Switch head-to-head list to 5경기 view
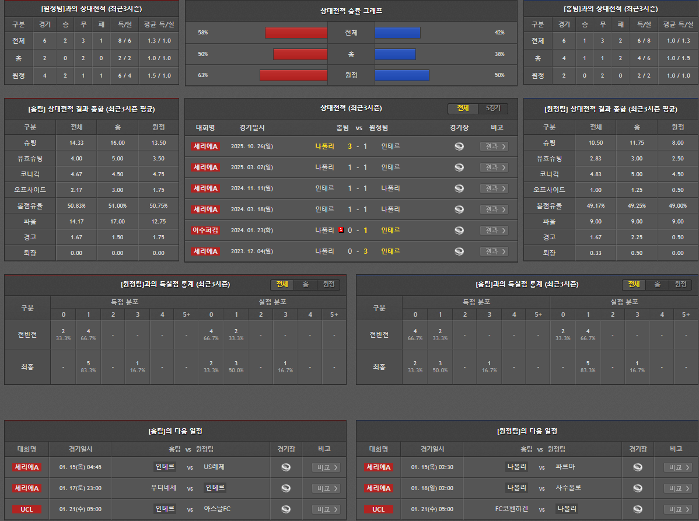 493,109
